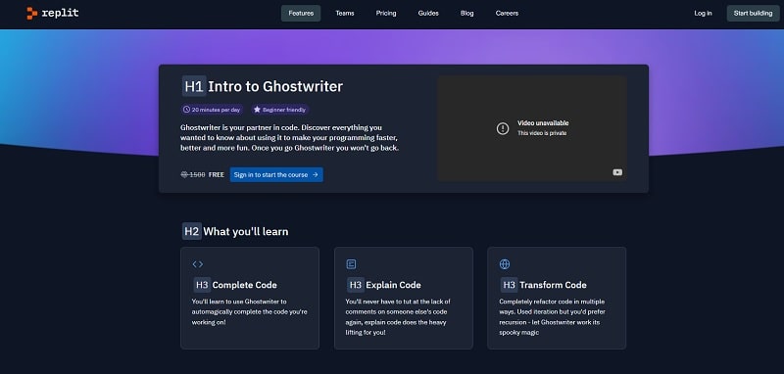Click the "This video is private" message
The height and width of the screenshot is (374, 784).
pyautogui.click(x=542, y=133)
